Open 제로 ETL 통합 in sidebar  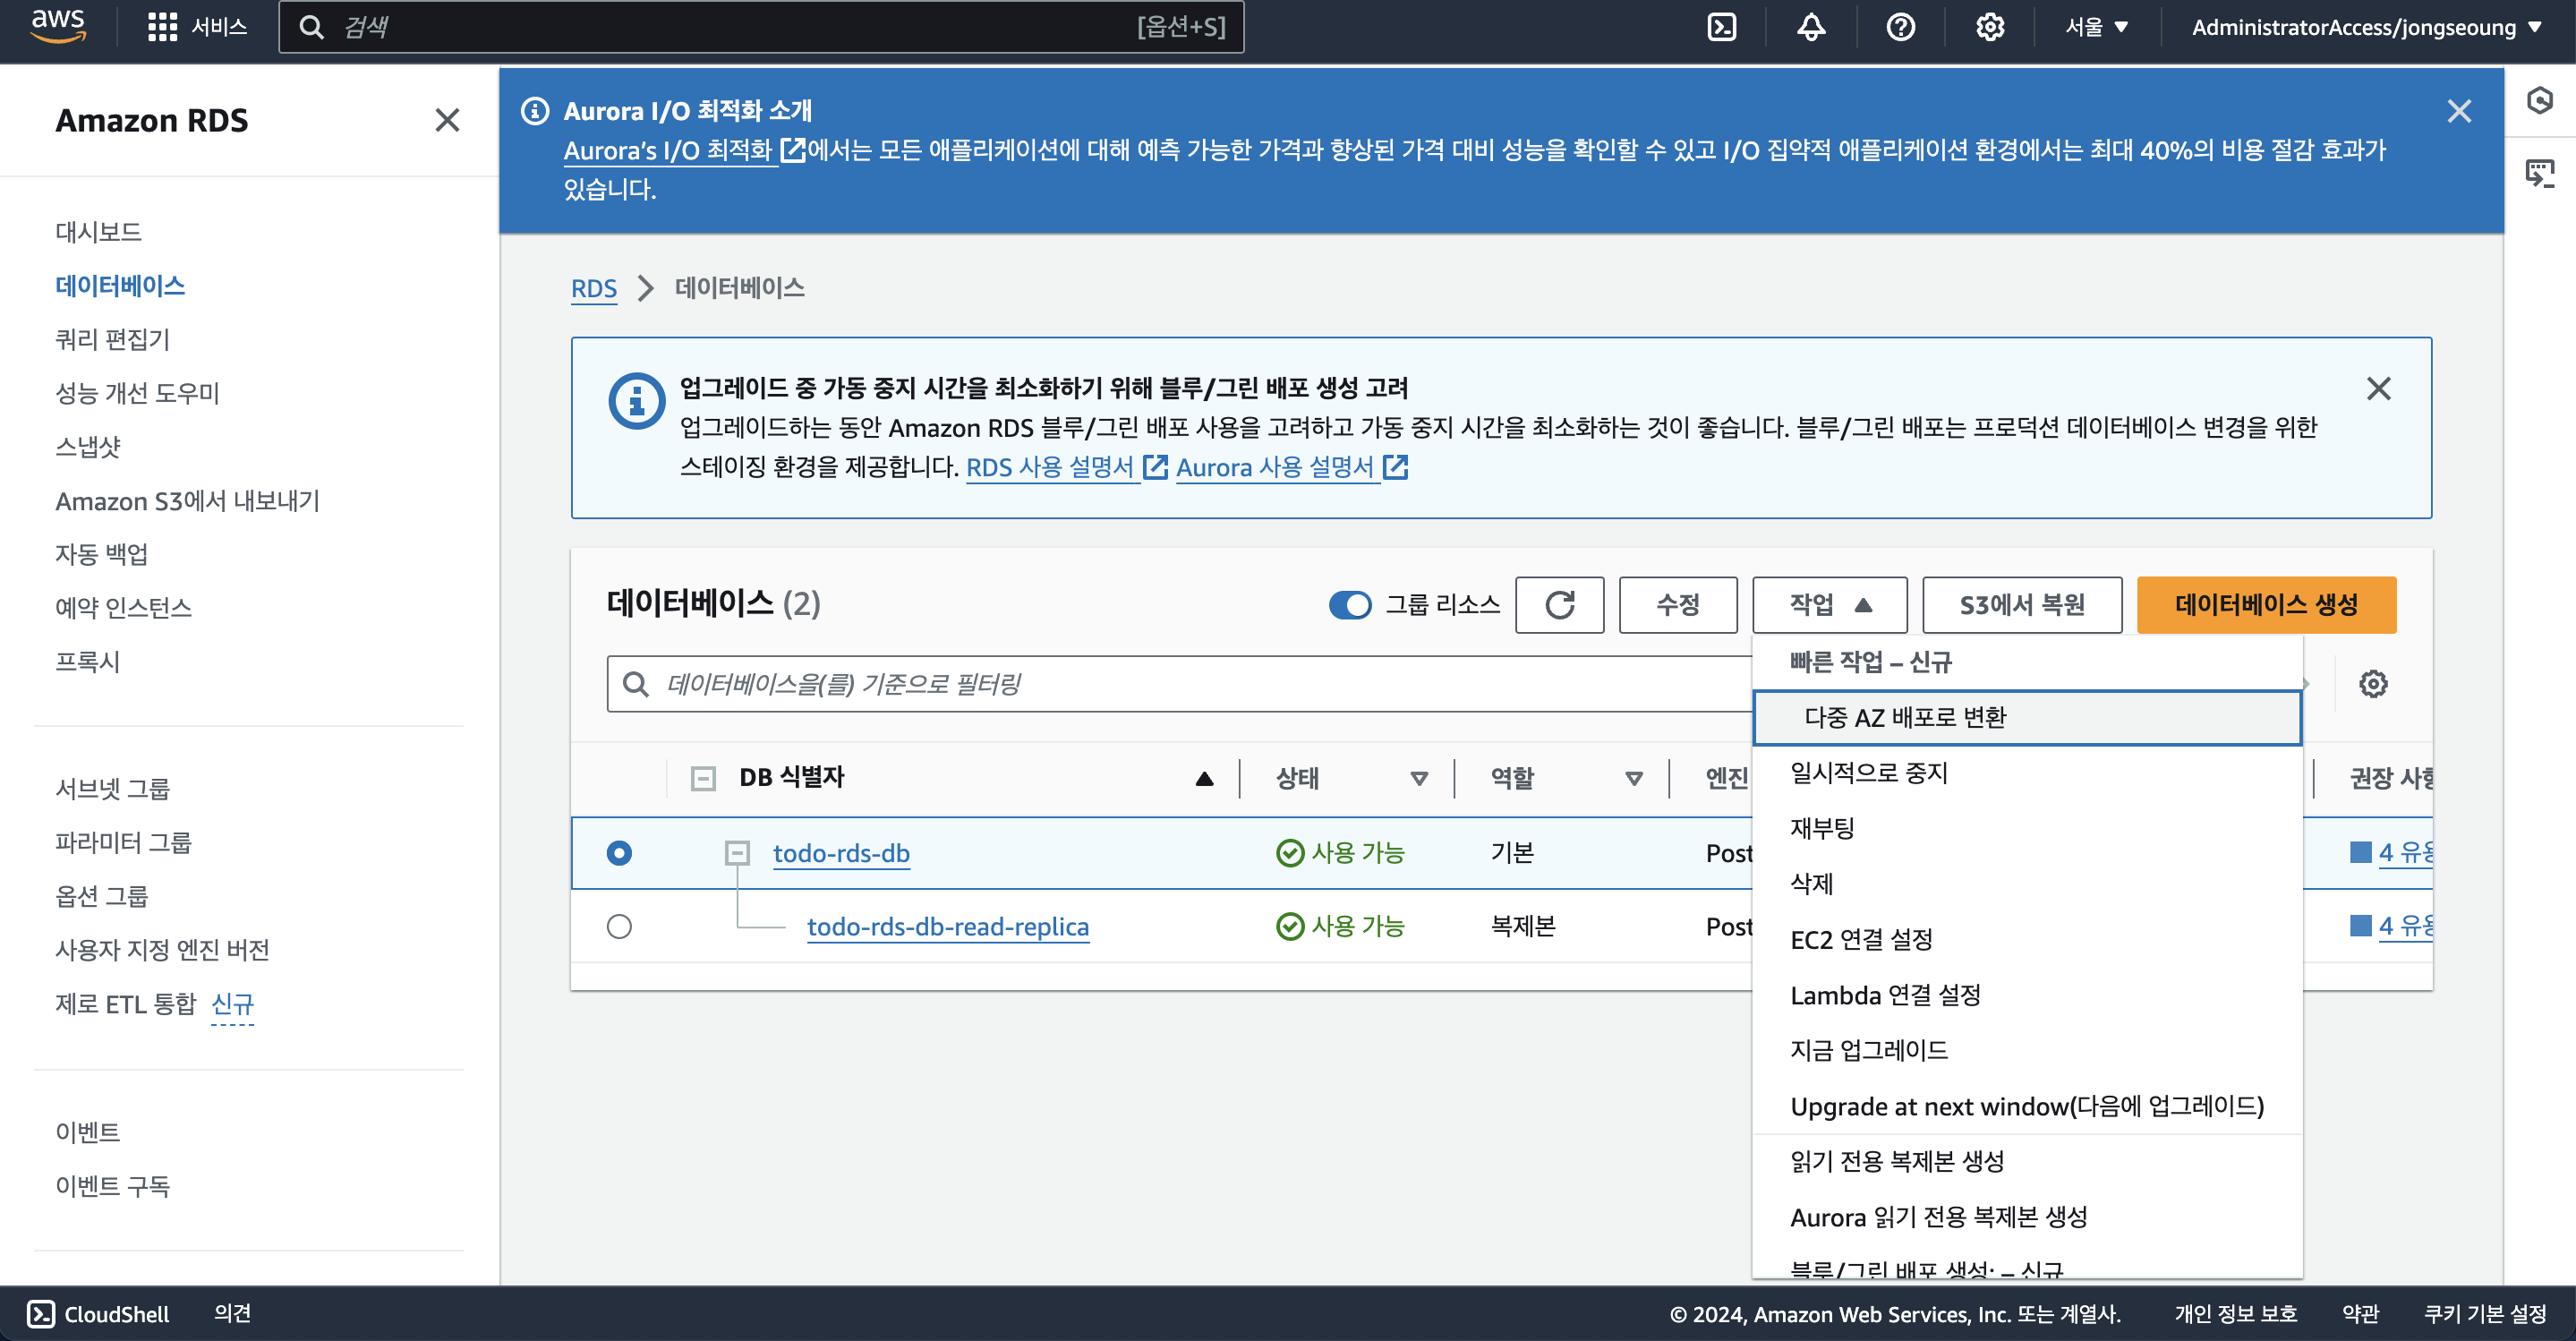(x=126, y=1004)
